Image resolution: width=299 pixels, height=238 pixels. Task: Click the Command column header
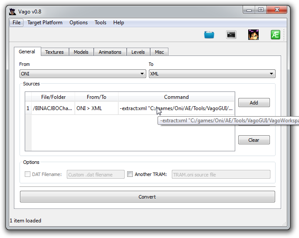[176, 97]
